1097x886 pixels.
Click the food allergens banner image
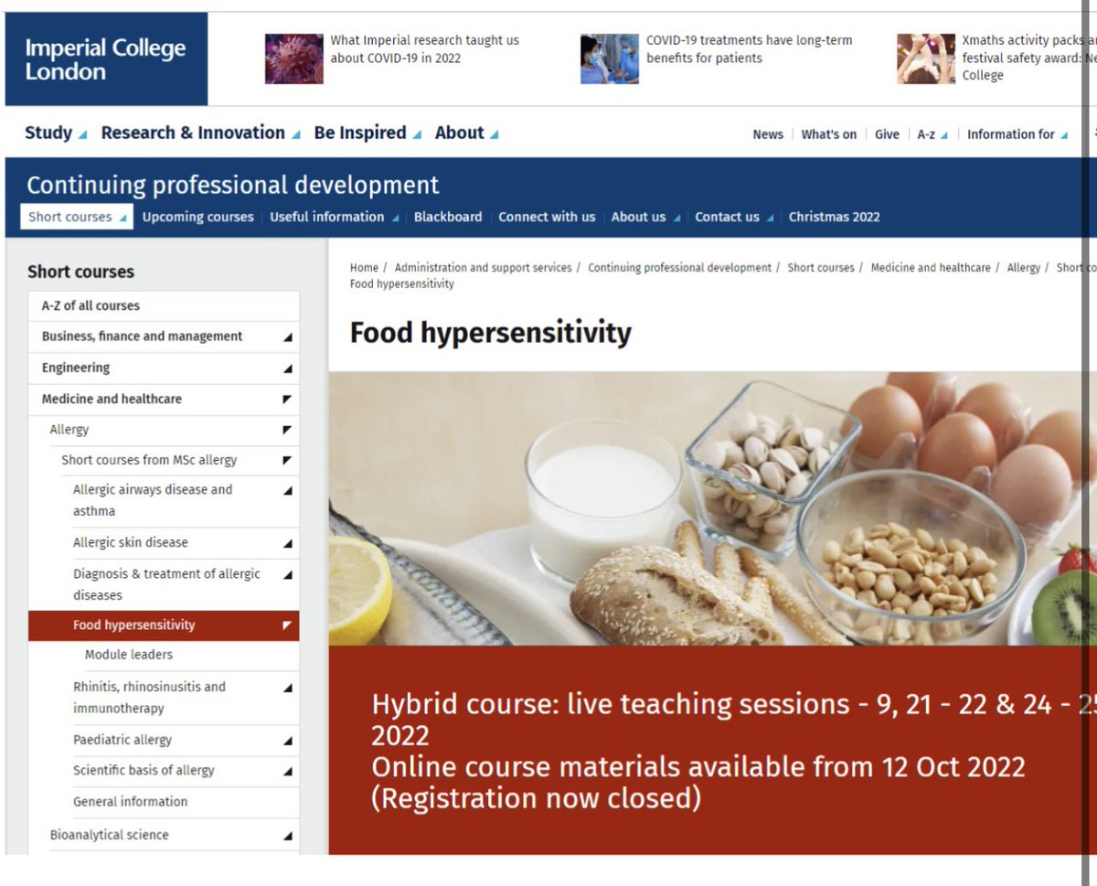(713, 509)
